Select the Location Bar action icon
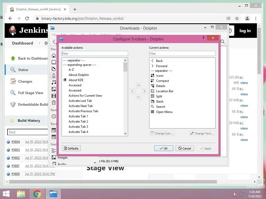266x199 pixels. (x=152, y=91)
